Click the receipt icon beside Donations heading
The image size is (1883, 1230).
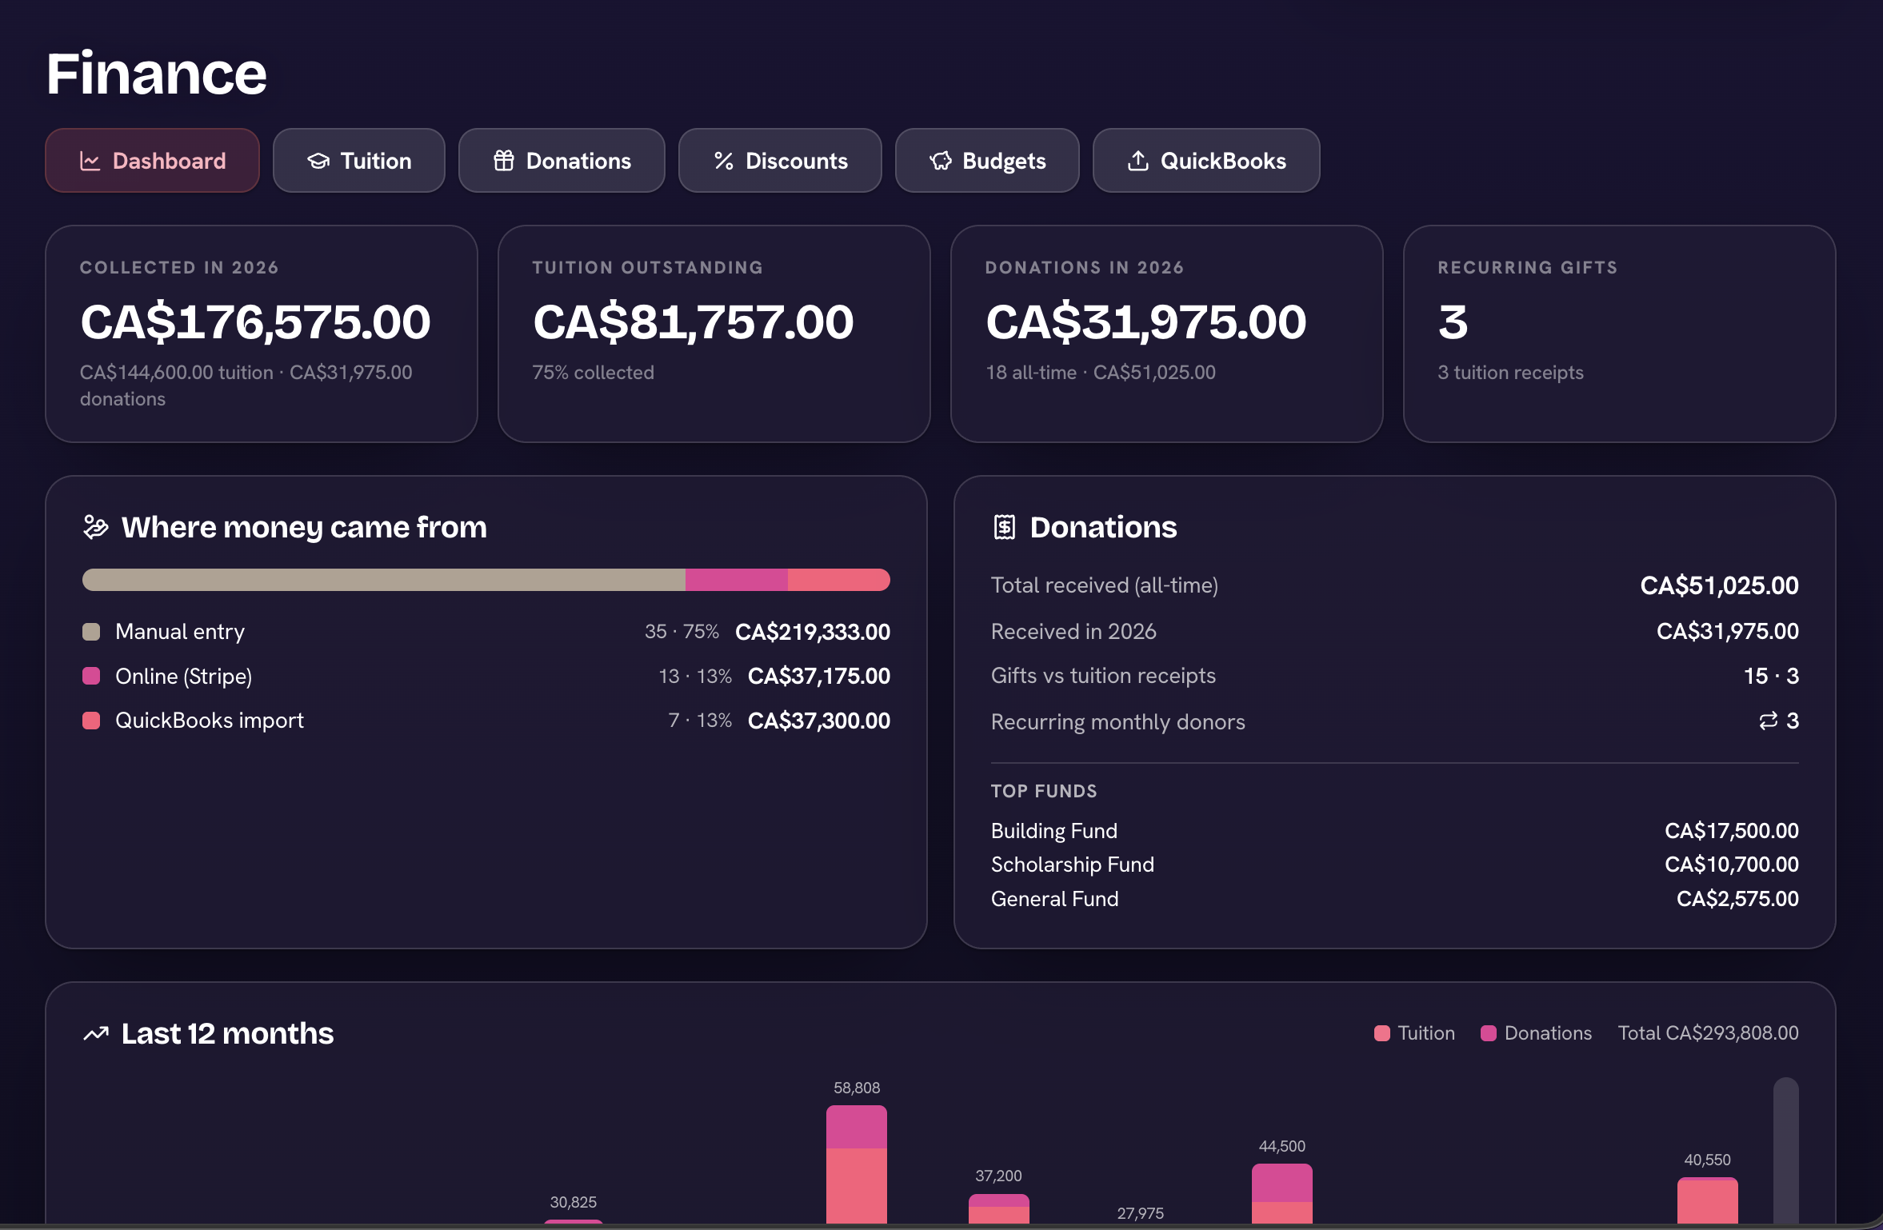click(x=1005, y=528)
